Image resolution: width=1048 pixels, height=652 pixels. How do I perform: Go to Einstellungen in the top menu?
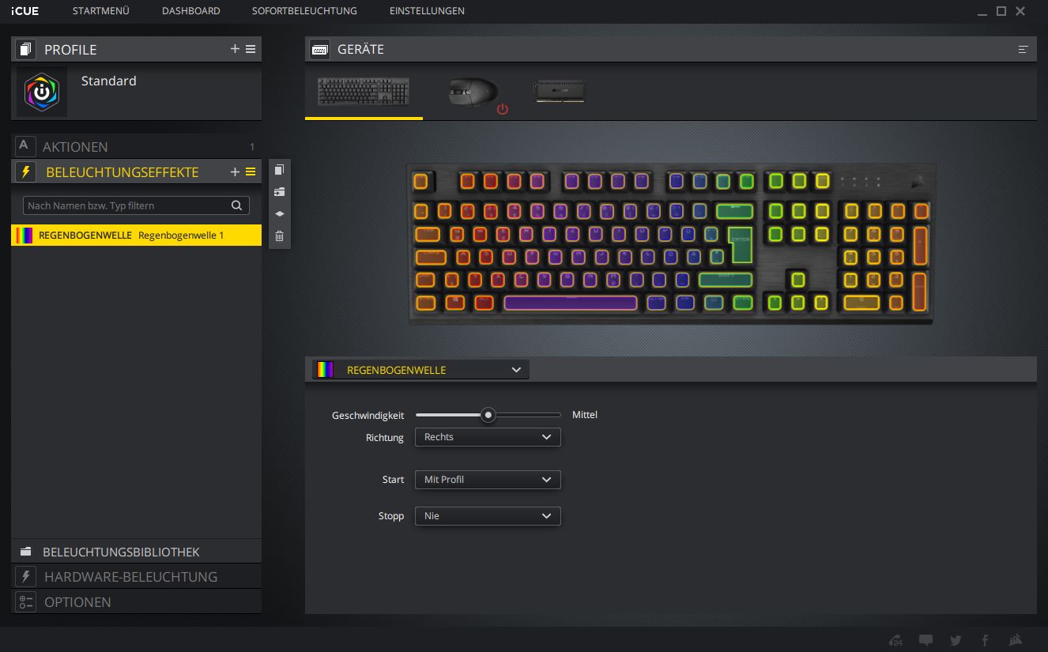click(x=427, y=11)
